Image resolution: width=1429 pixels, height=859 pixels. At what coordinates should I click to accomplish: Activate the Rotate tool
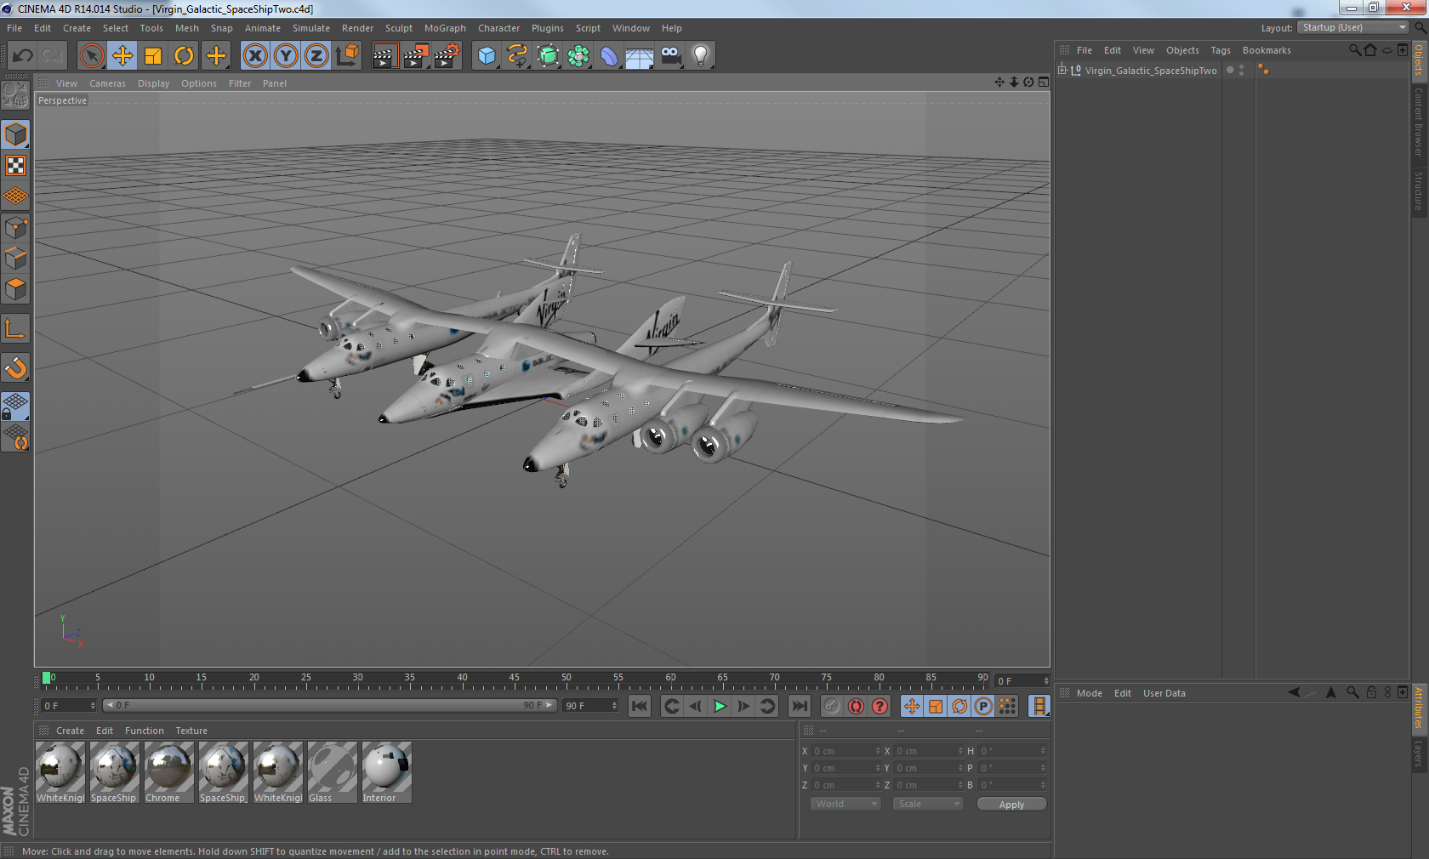click(184, 56)
